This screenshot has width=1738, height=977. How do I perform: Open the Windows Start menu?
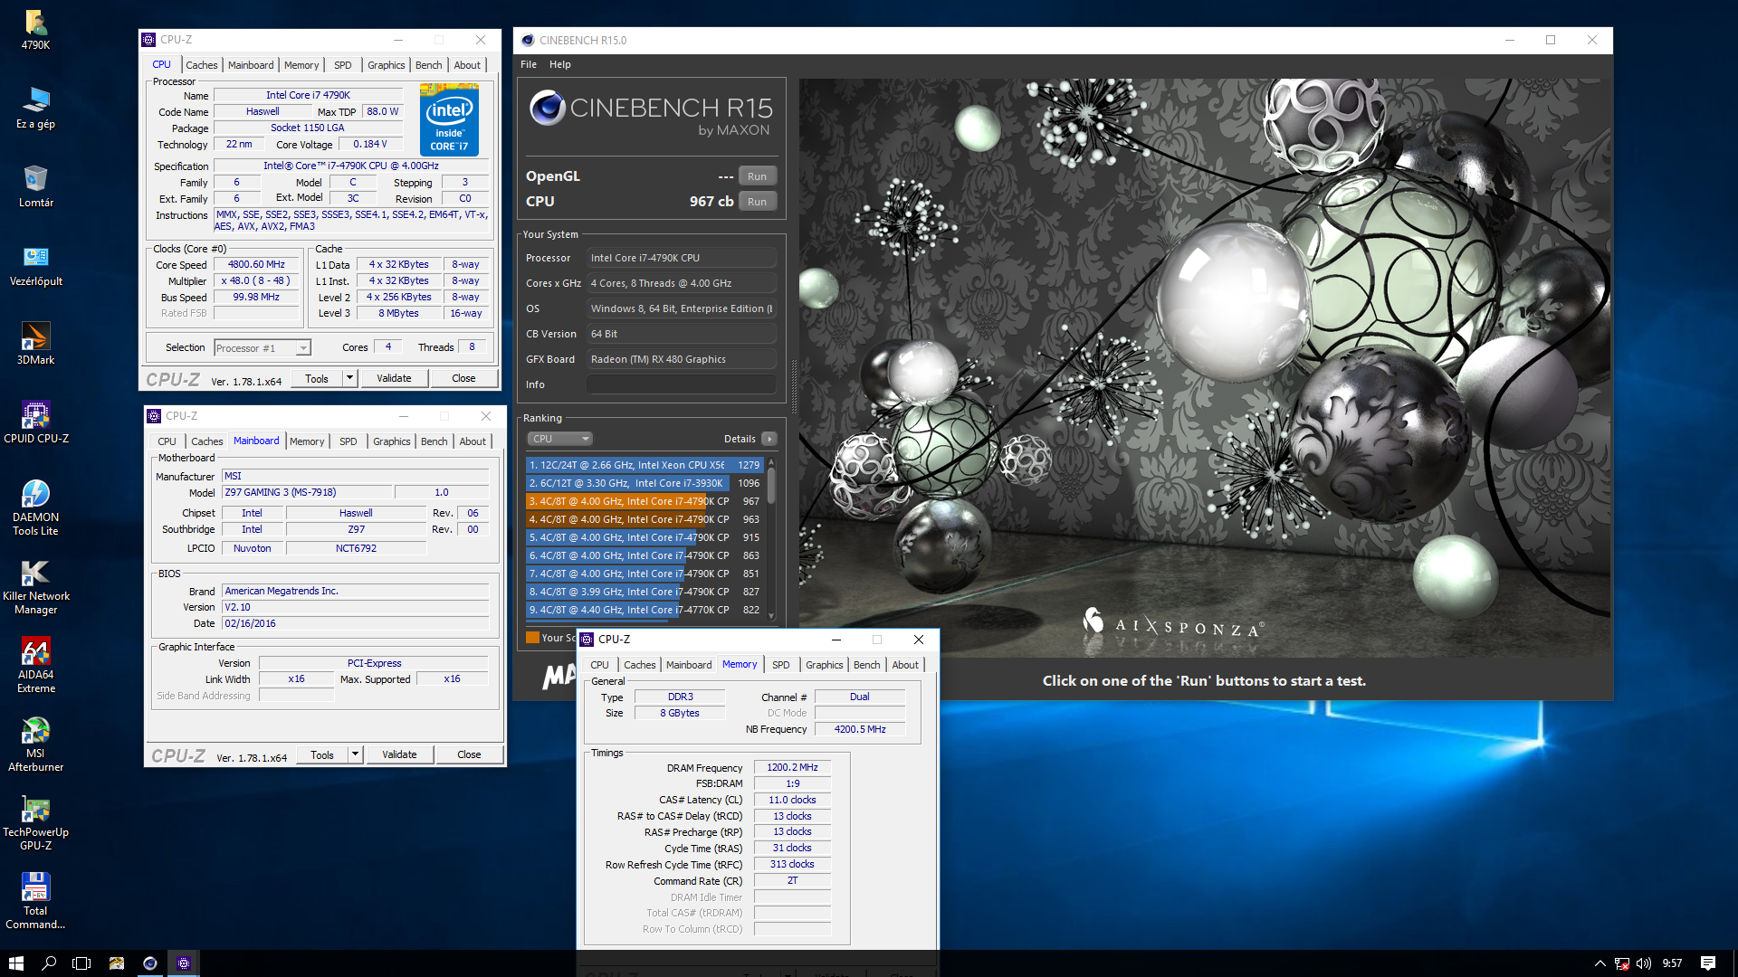click(x=15, y=963)
